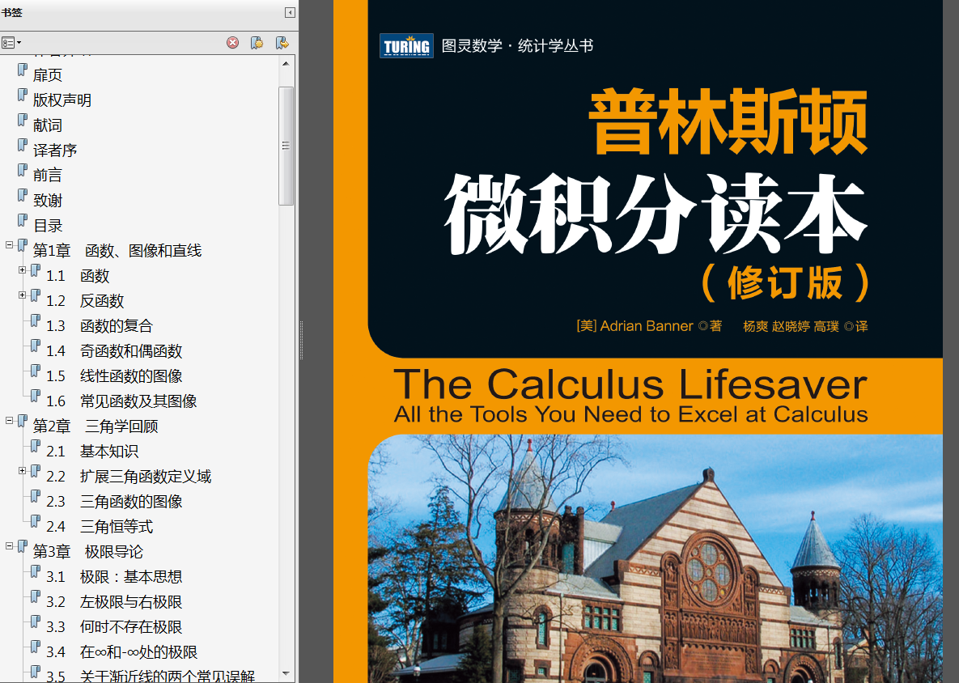
Task: Click the (修订版) edition text on the cover
Action: pyautogui.click(x=785, y=282)
